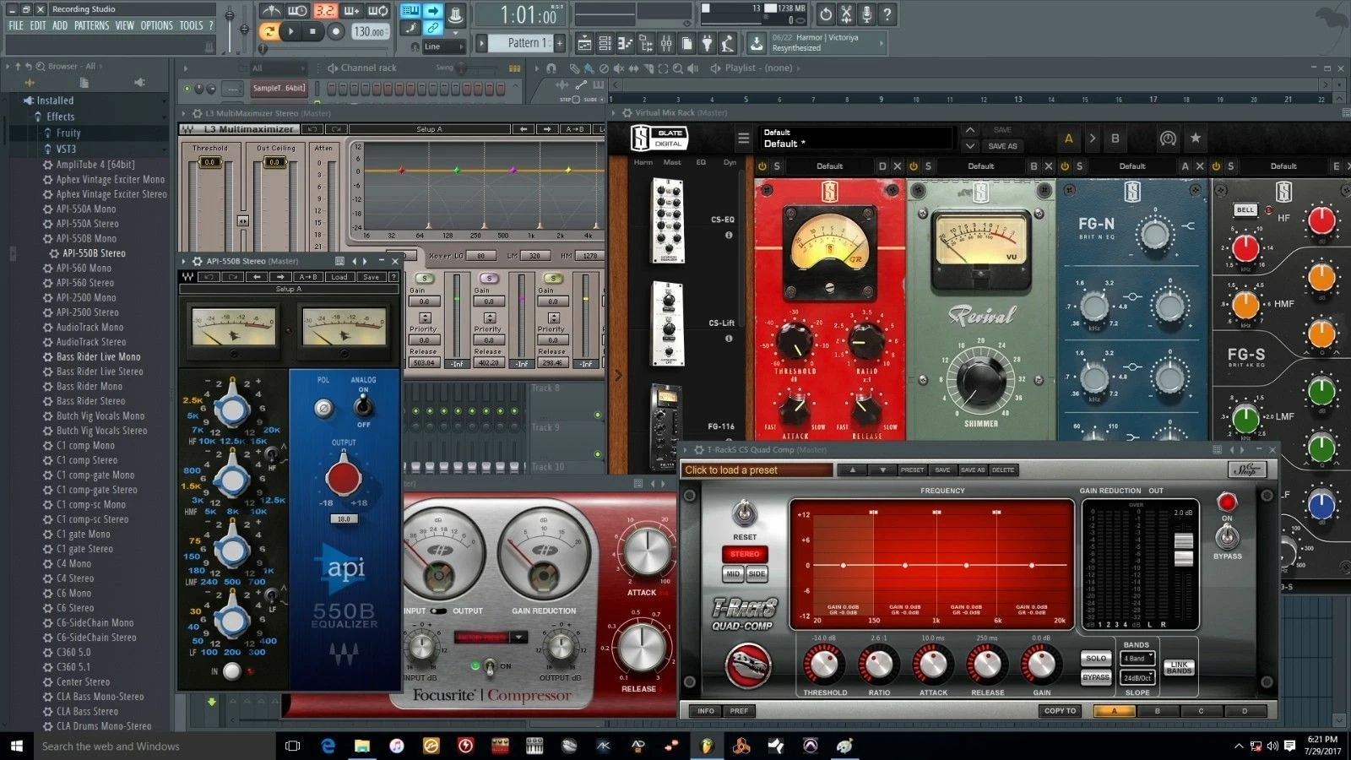Open the 4 Band bands dropdown
1351x760 pixels.
[x=1137, y=658]
